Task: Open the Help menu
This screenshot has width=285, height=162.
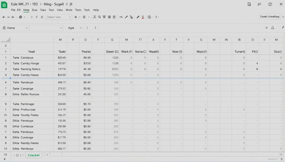Action: [96, 10]
